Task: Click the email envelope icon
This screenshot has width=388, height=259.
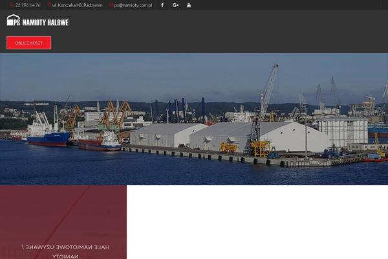Action: [111, 5]
